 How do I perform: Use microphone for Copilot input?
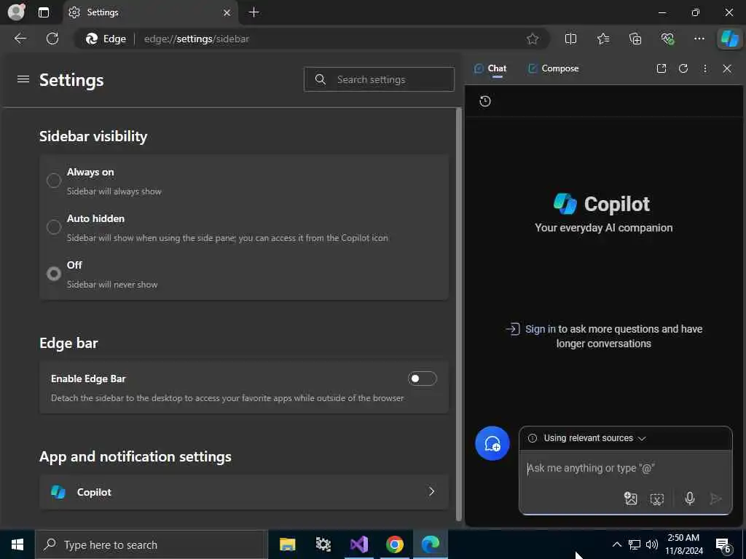click(x=689, y=498)
